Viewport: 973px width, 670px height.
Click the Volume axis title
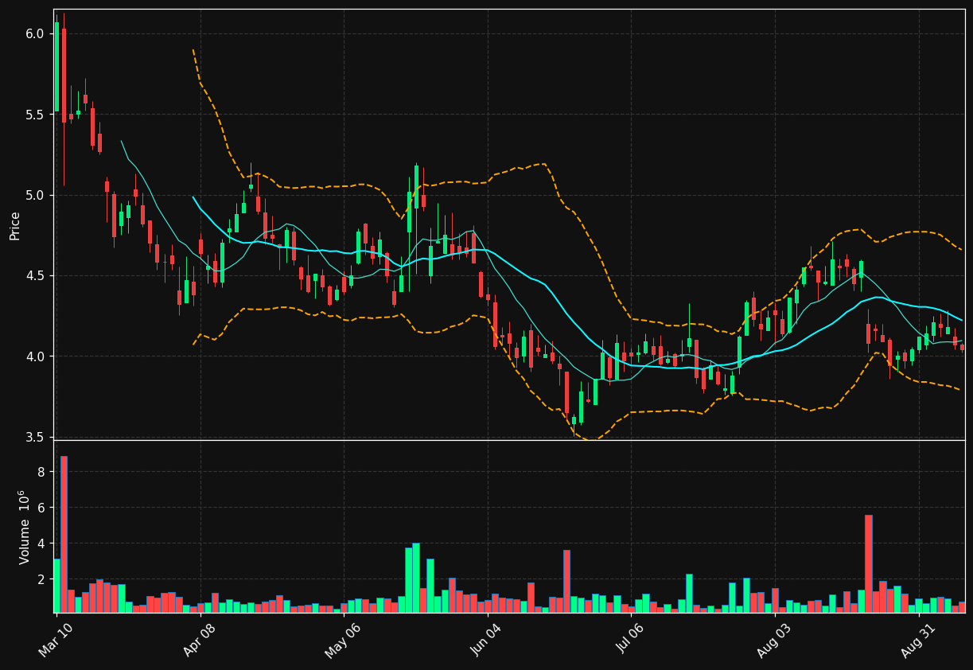point(25,527)
